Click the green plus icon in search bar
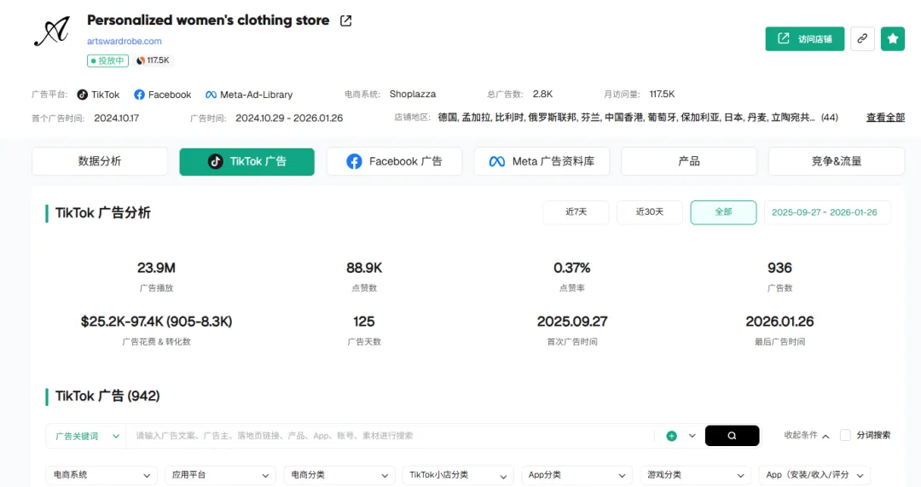The width and height of the screenshot is (921, 487). [672, 436]
